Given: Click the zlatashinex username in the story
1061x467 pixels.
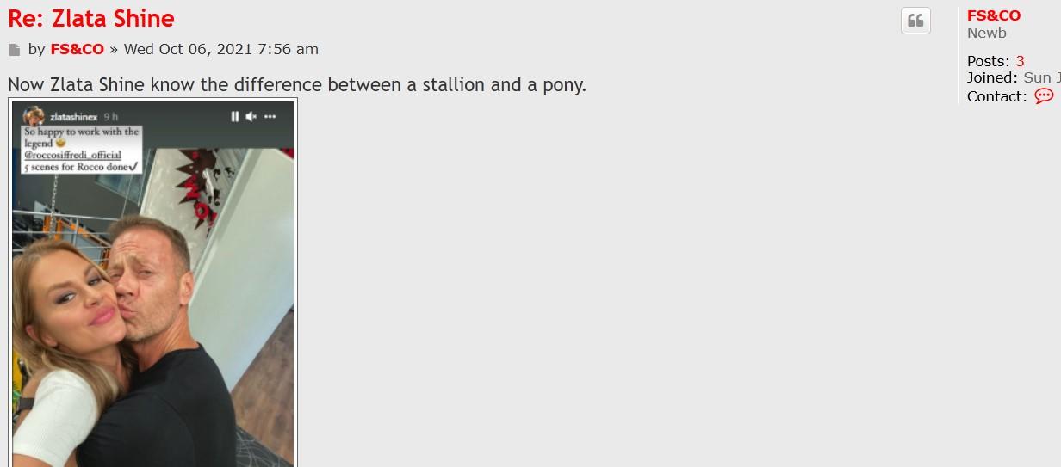Looking at the screenshot, I should 74,116.
